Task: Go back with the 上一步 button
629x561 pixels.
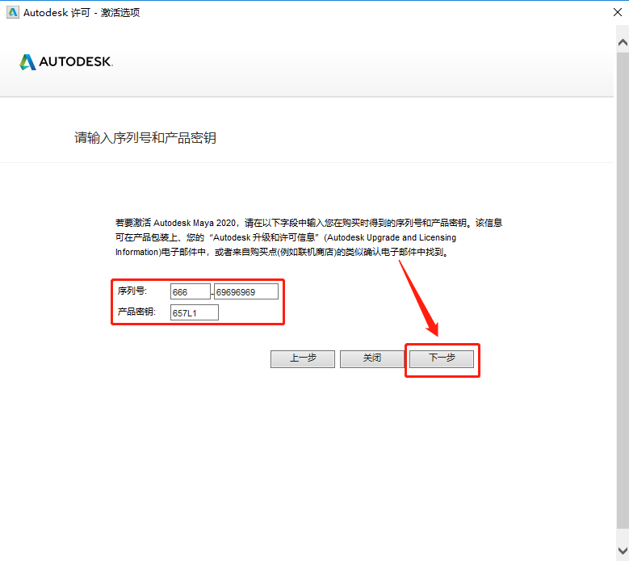Action: pyautogui.click(x=303, y=359)
